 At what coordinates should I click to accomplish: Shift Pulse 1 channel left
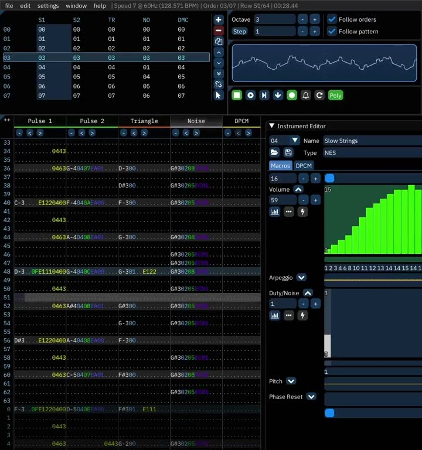(30, 133)
